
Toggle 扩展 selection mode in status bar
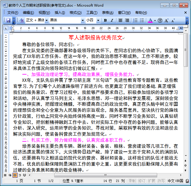151,181
